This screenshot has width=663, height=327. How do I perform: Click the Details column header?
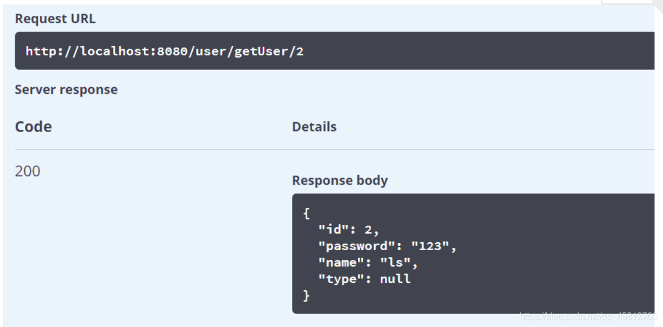click(x=314, y=127)
